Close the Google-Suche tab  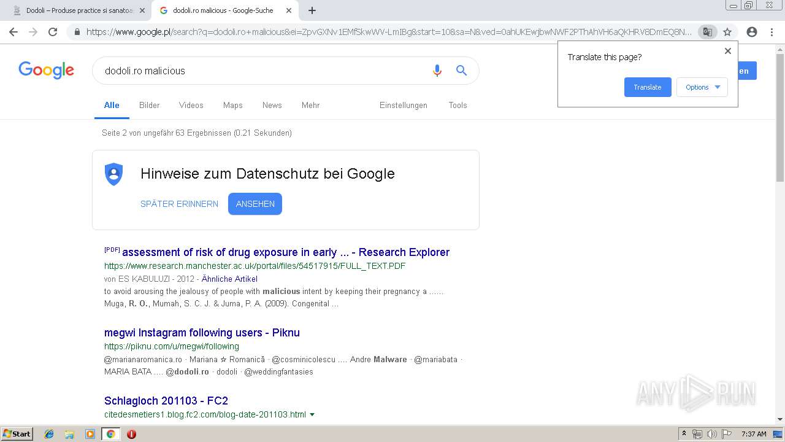(288, 10)
